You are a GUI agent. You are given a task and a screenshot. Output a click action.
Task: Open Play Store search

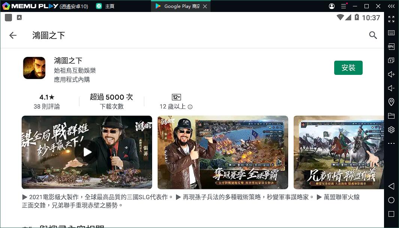373,35
